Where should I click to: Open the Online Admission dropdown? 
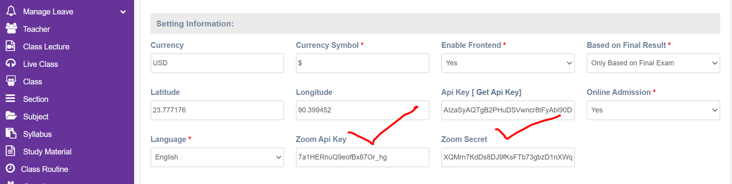pyautogui.click(x=653, y=110)
